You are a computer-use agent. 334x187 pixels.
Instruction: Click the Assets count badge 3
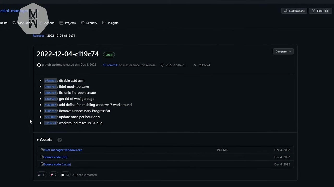(x=59, y=140)
